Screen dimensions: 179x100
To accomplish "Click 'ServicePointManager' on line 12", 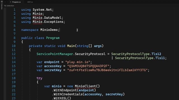I will tap(55, 54).
